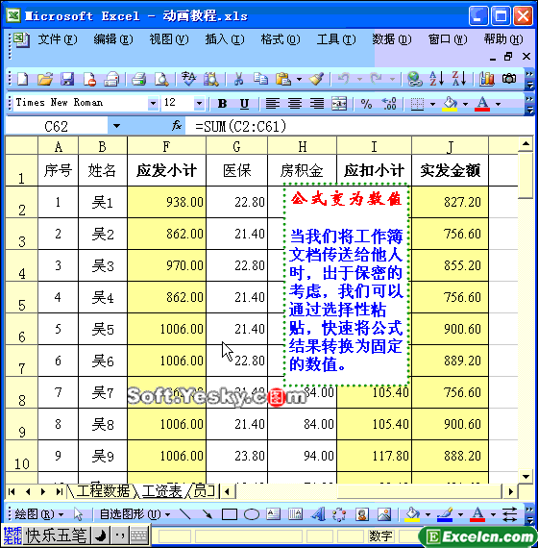Open the 插入(I) menu
This screenshot has width=538, height=548.
(224, 39)
